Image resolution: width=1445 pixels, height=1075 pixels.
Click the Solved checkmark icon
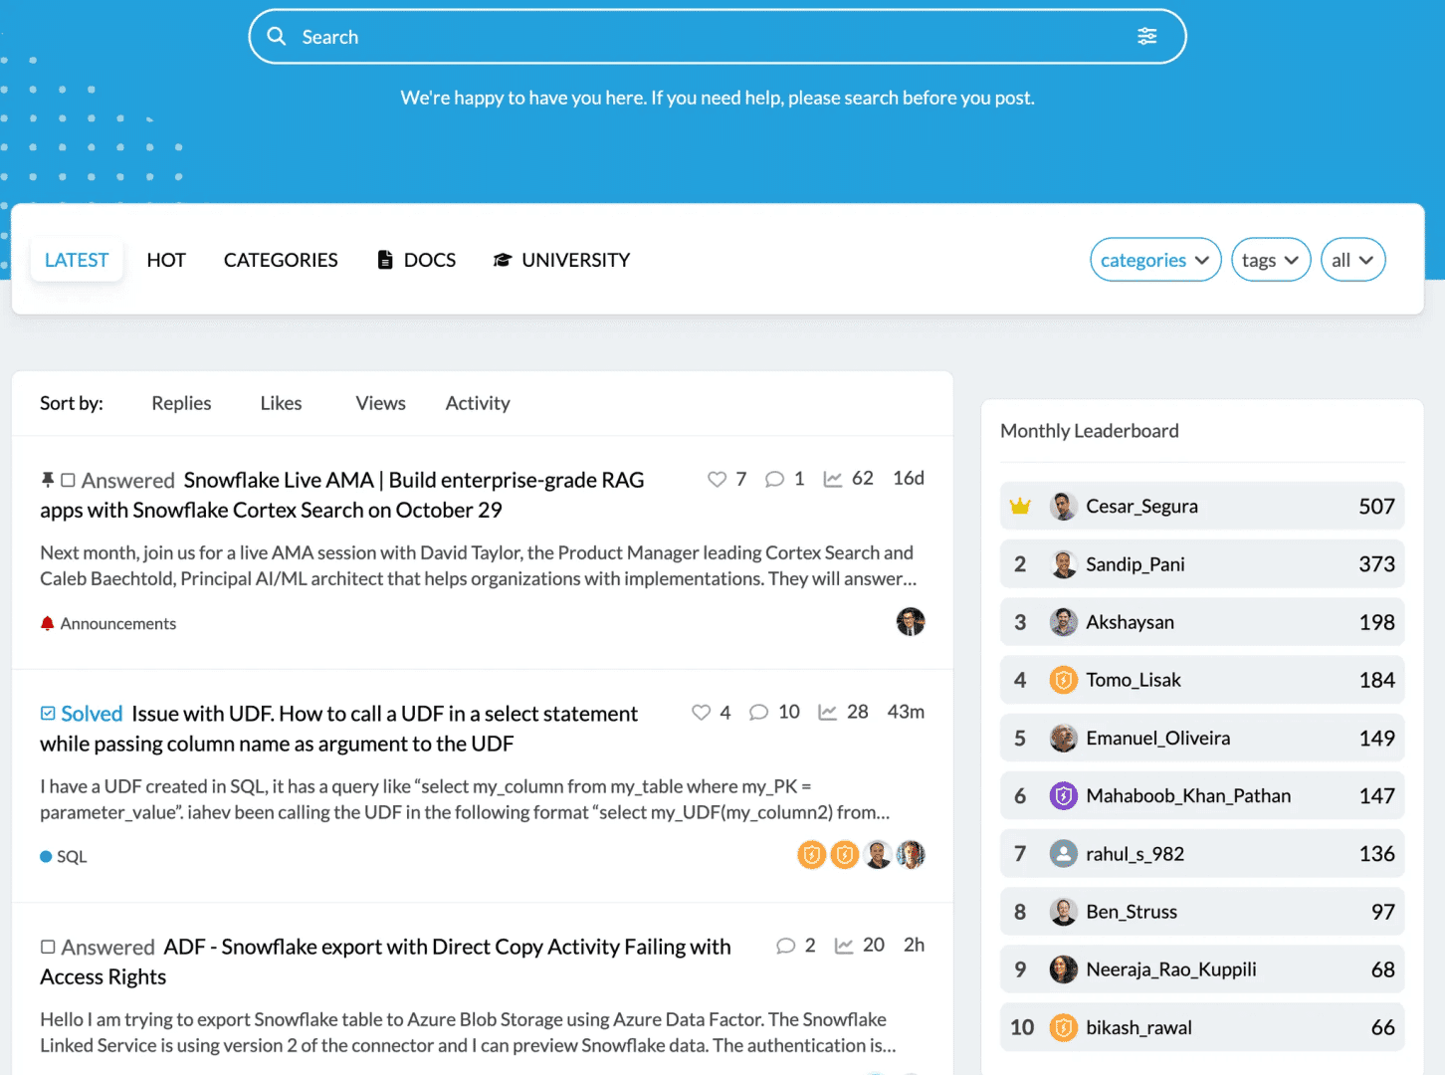[x=48, y=713]
